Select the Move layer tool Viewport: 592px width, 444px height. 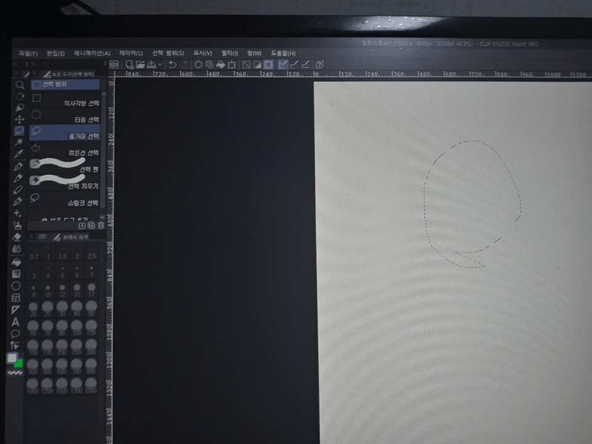(x=19, y=120)
